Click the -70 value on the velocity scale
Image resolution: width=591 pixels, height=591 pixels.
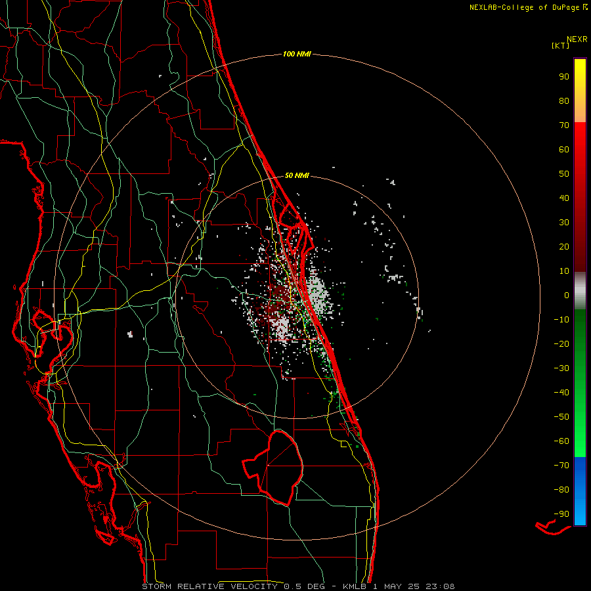pos(561,466)
